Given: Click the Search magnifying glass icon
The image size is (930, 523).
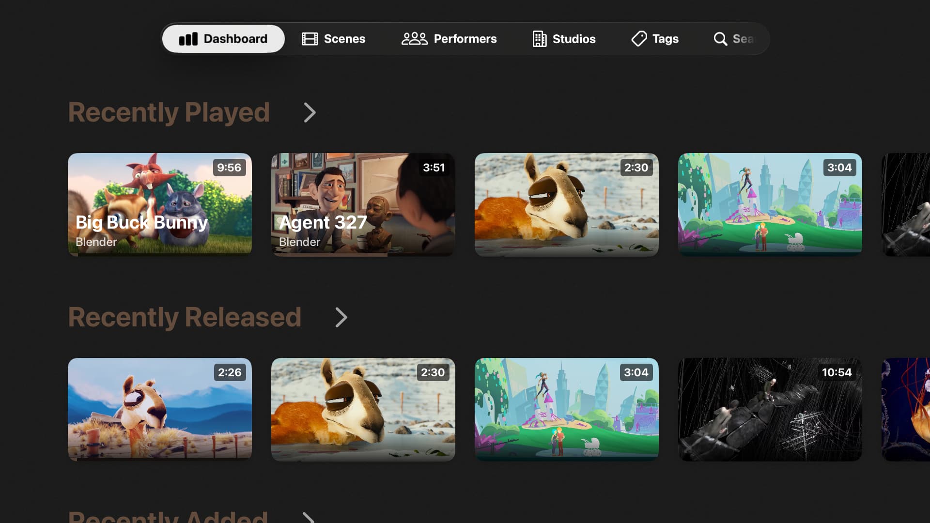Looking at the screenshot, I should pyautogui.click(x=720, y=39).
